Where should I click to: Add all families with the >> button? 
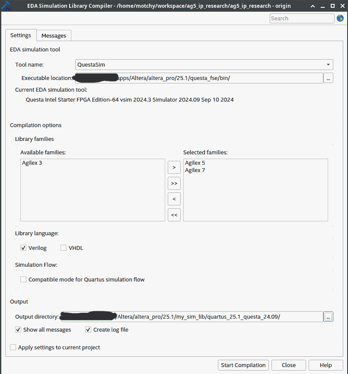174,183
